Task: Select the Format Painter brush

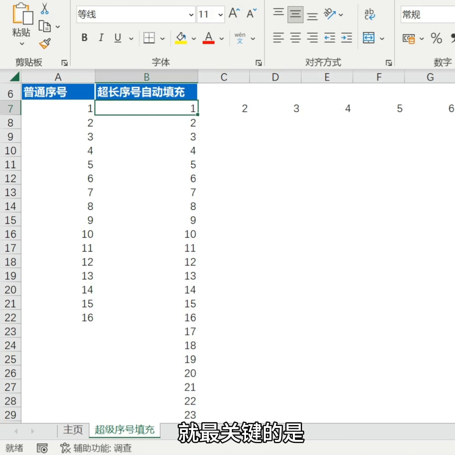Action: (45, 43)
